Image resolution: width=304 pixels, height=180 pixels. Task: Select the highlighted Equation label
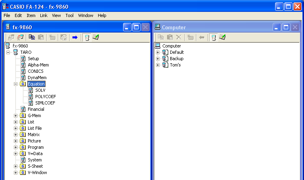pos(36,84)
